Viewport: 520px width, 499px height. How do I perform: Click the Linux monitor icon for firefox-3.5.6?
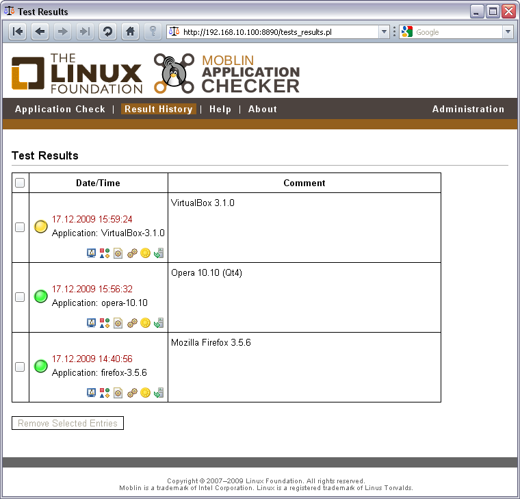(91, 393)
